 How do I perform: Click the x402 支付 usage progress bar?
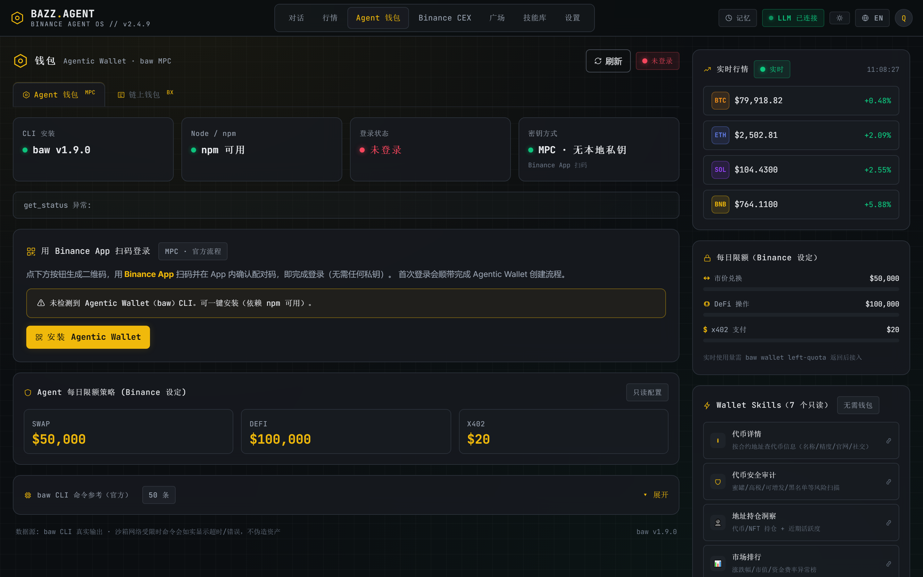coord(801,340)
